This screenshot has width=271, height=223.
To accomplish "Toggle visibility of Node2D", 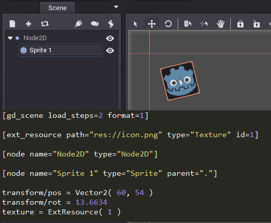I will pos(110,38).
